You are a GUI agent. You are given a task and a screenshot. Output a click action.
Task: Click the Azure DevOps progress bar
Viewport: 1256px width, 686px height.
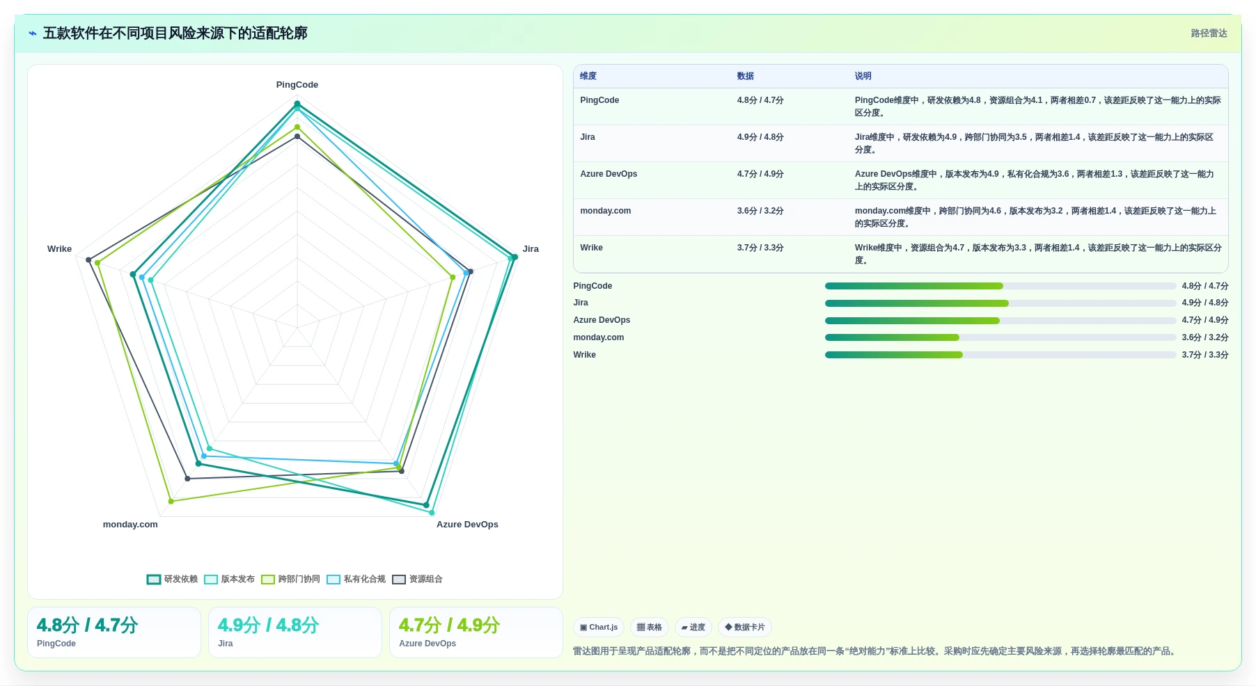click(x=1000, y=321)
